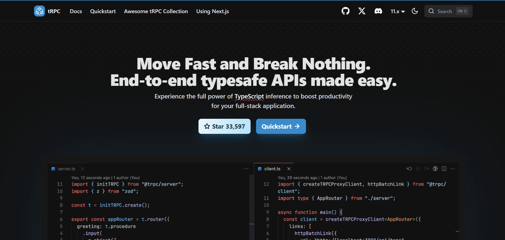Open the Discord icon link
Screen dimensions: 505x240
point(378,11)
